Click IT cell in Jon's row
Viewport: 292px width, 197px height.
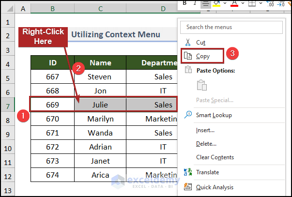coord(152,91)
